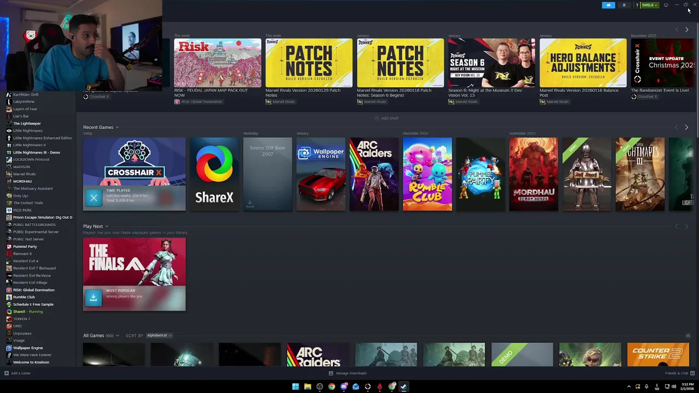This screenshot has height=393, width=699.
Task: Open Google Chrome from taskbar
Action: click(331, 386)
